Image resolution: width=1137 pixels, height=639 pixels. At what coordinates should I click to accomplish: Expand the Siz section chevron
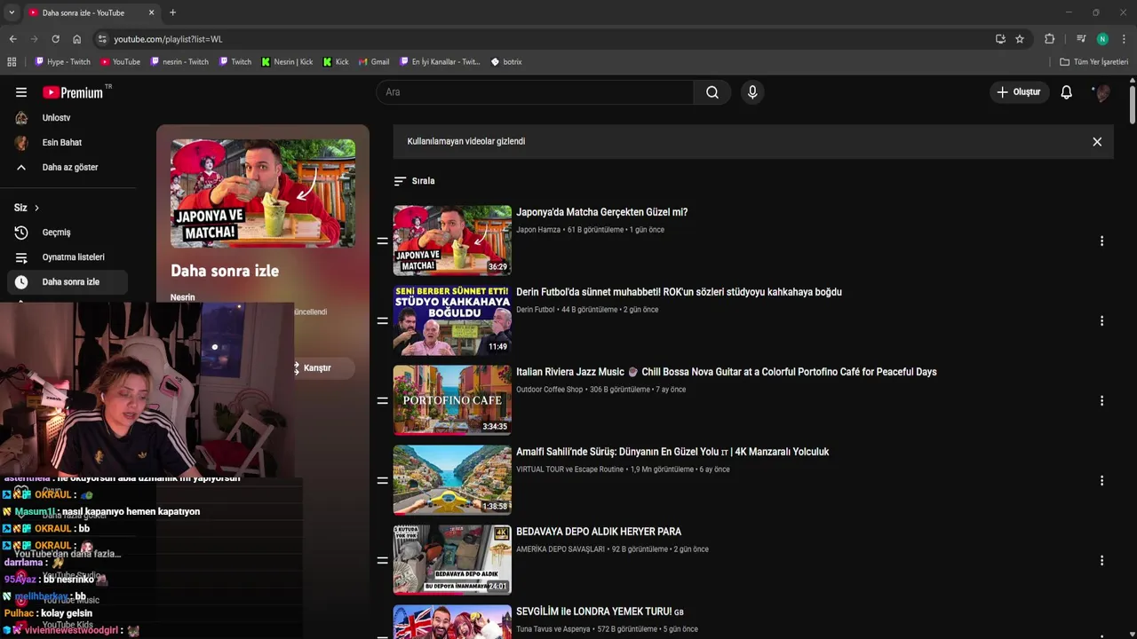pos(36,208)
